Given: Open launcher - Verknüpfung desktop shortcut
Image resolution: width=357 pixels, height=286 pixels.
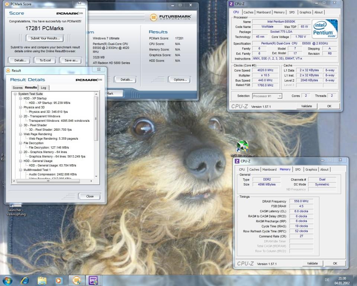Looking at the screenshot, I should (16, 210).
